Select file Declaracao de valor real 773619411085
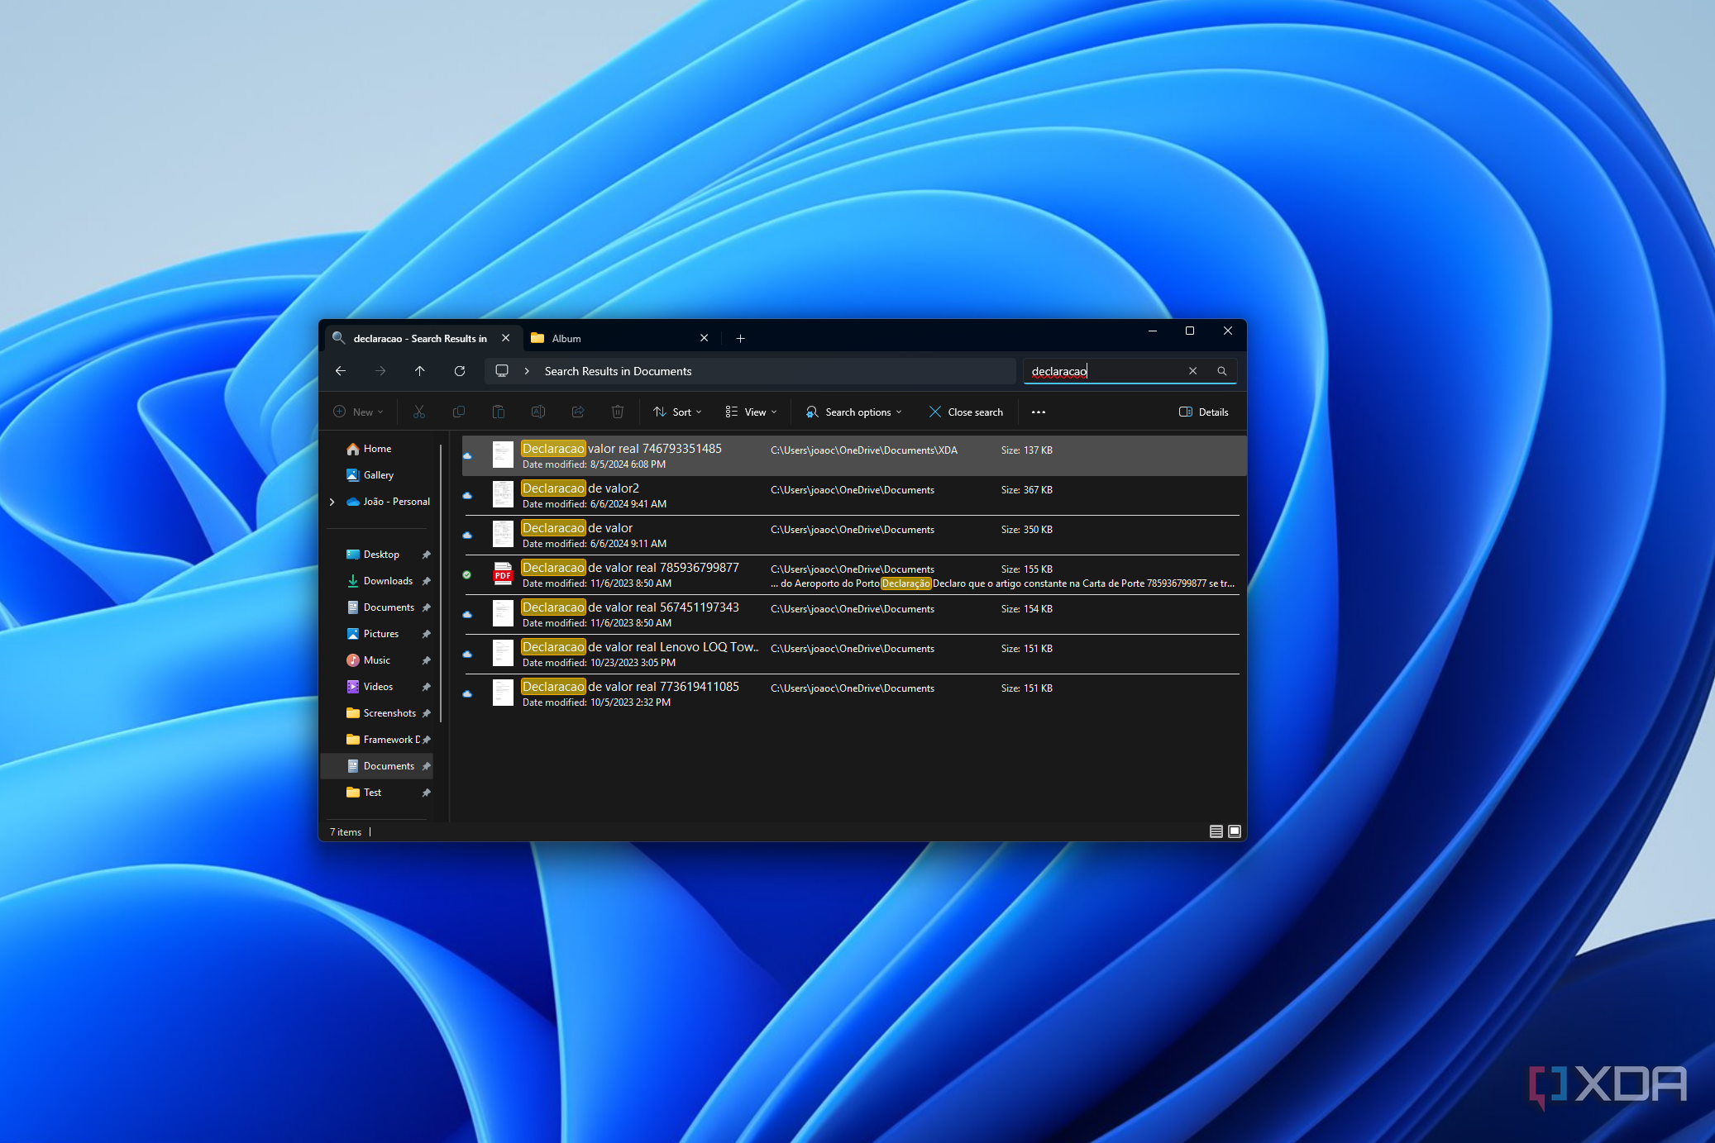The image size is (1715, 1143). tap(853, 694)
